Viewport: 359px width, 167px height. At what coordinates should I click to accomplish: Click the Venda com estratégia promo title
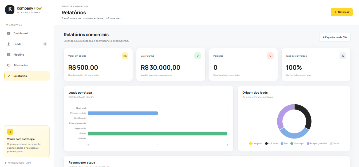[x=21, y=139]
